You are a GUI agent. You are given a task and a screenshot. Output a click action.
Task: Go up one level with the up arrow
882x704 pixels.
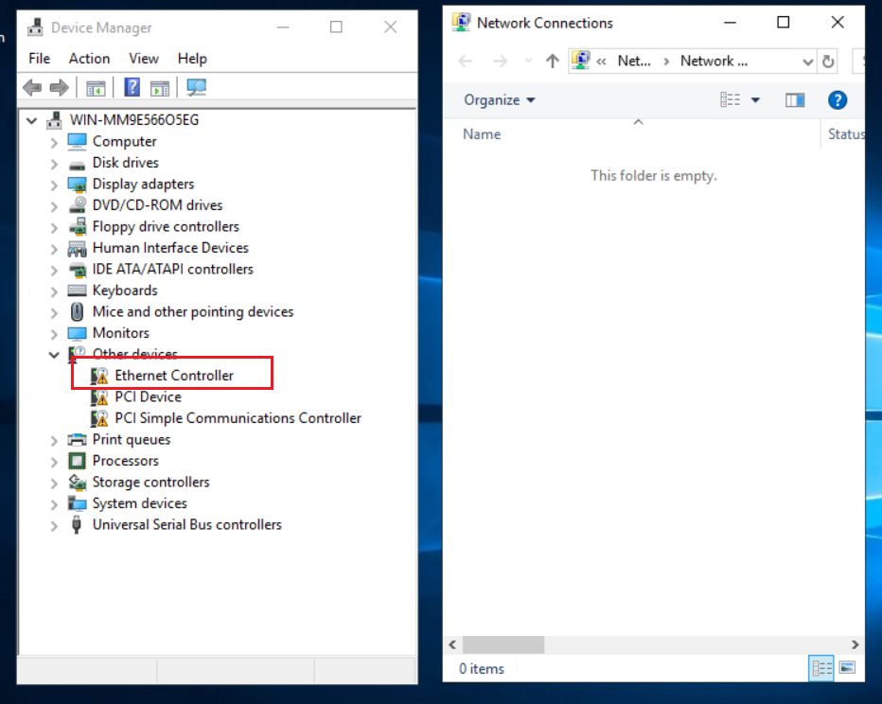[x=553, y=62]
